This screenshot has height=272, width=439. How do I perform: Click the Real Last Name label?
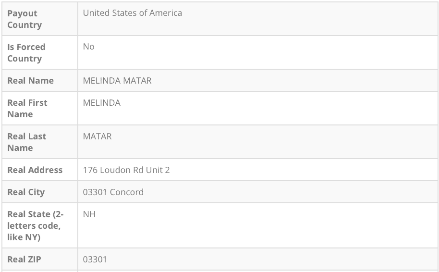26,142
